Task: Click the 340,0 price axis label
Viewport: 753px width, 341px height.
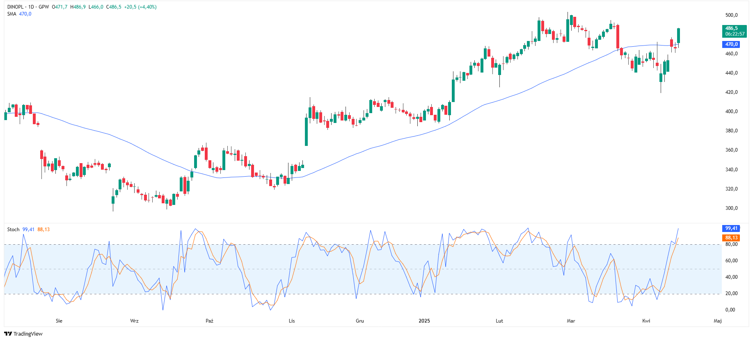Action: coord(731,170)
